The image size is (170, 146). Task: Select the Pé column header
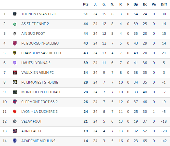pos(154,4)
